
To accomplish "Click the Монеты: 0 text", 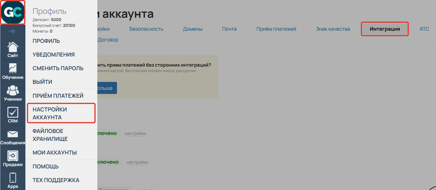I will click(x=43, y=31).
